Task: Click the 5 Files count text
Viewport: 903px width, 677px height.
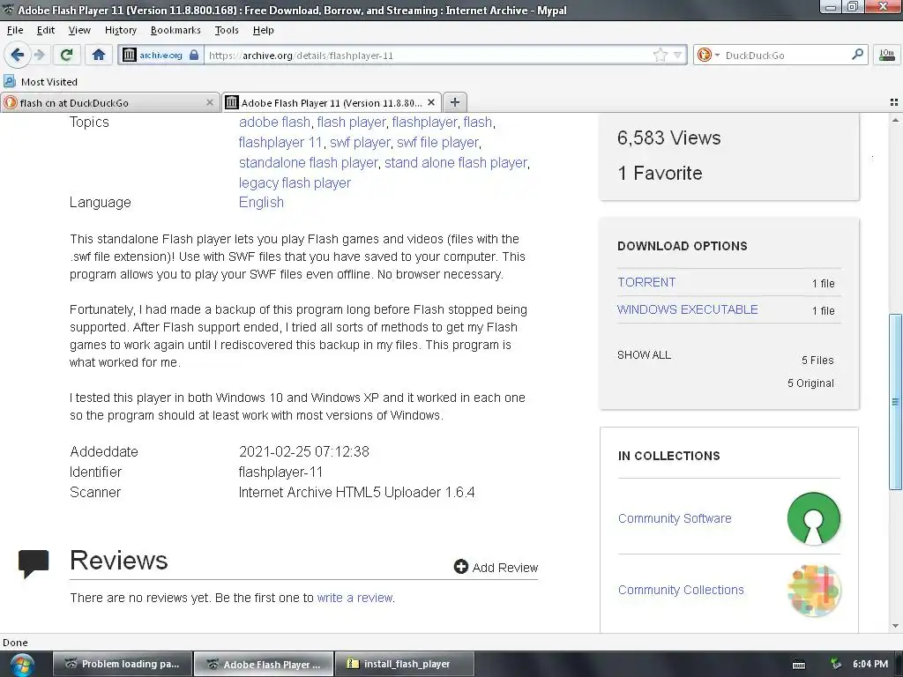Action: click(817, 360)
